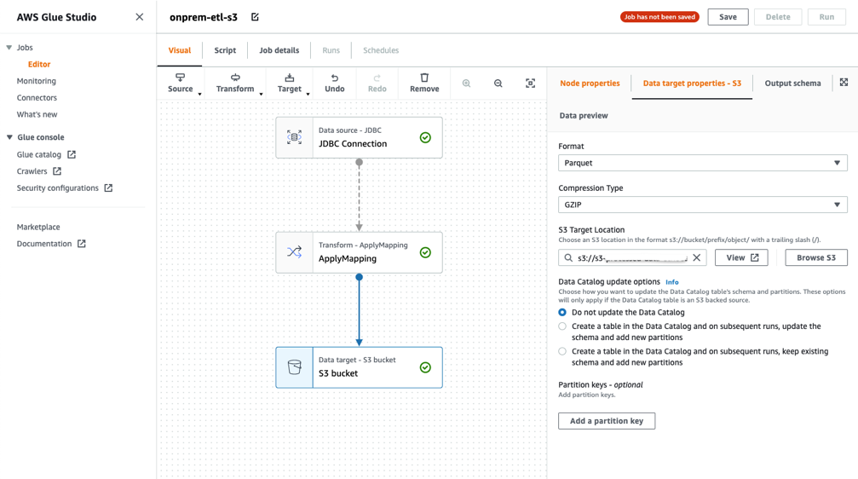858x479 pixels.
Task: Open the Output schema tab
Action: (x=792, y=84)
